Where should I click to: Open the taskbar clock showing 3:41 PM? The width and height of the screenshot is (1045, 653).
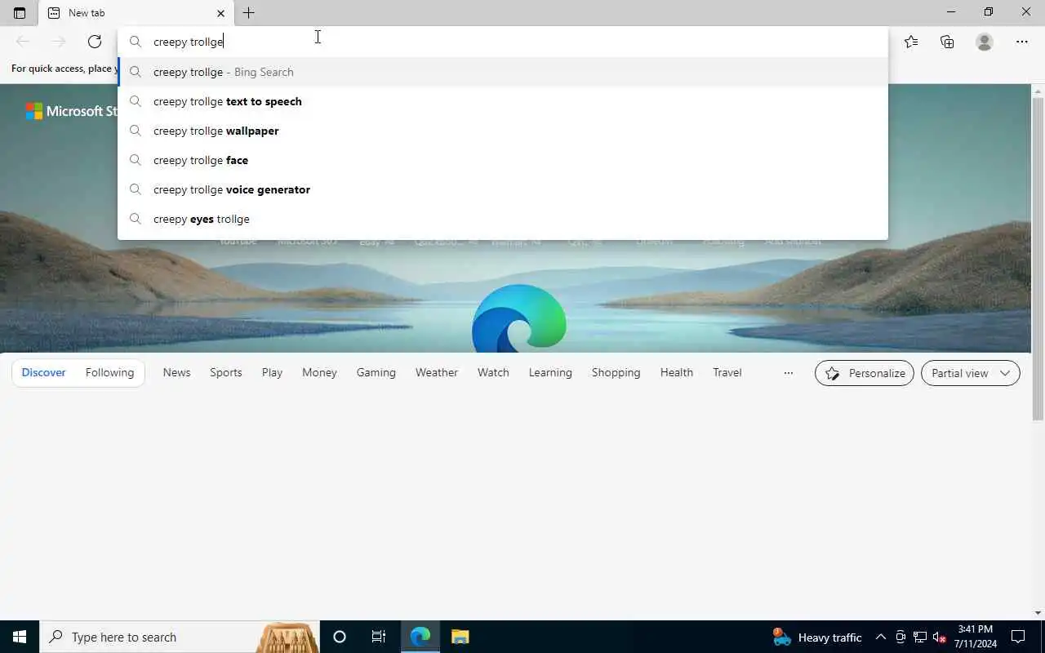[975, 637]
